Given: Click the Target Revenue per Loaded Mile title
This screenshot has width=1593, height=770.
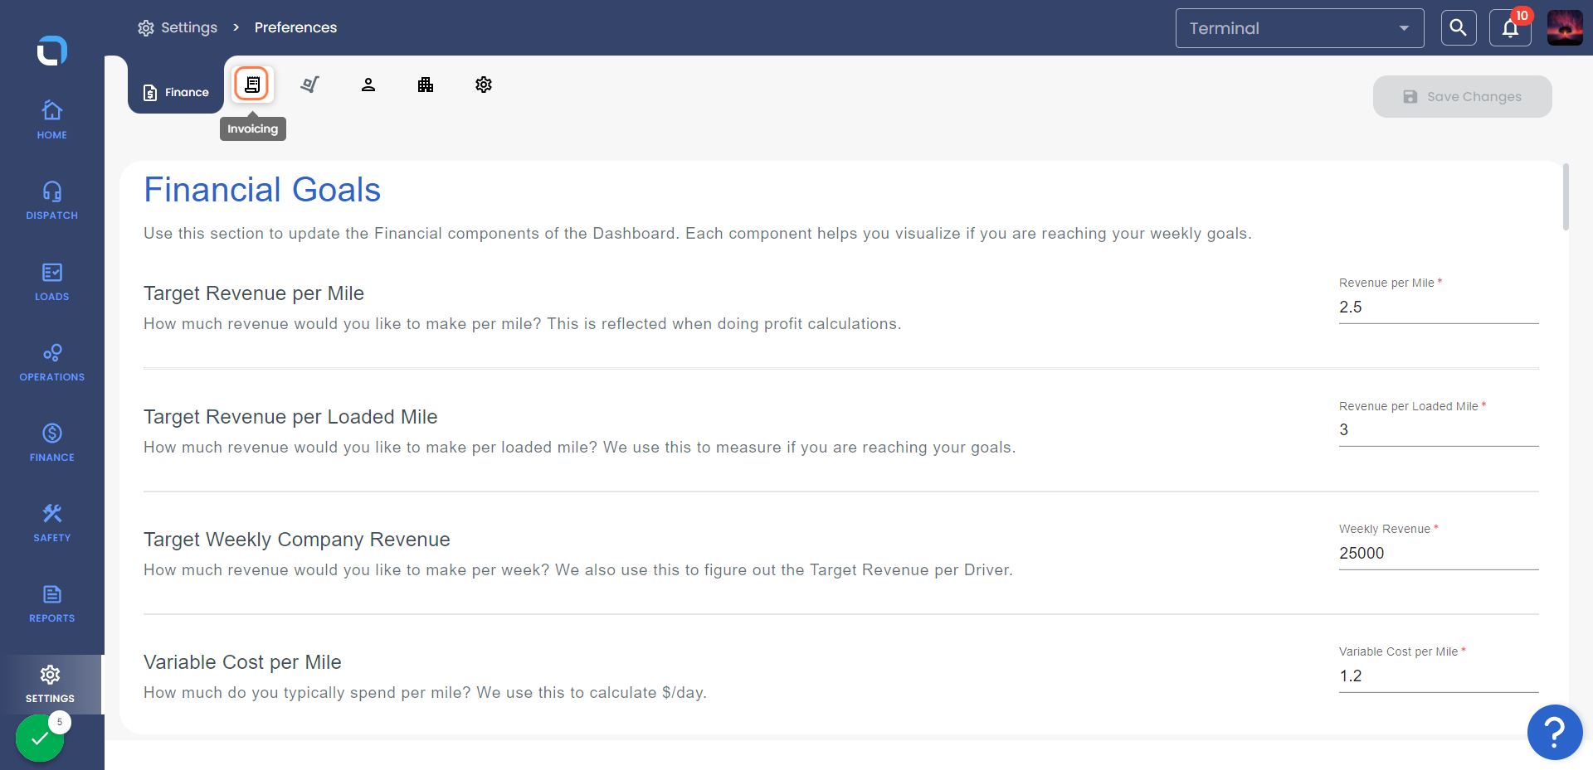Looking at the screenshot, I should [290, 417].
